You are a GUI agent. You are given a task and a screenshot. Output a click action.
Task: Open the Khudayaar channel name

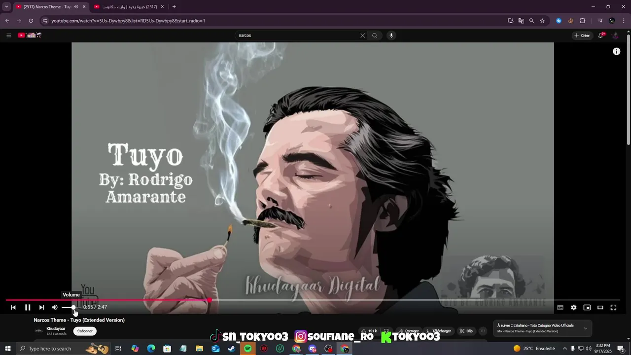tap(56, 328)
